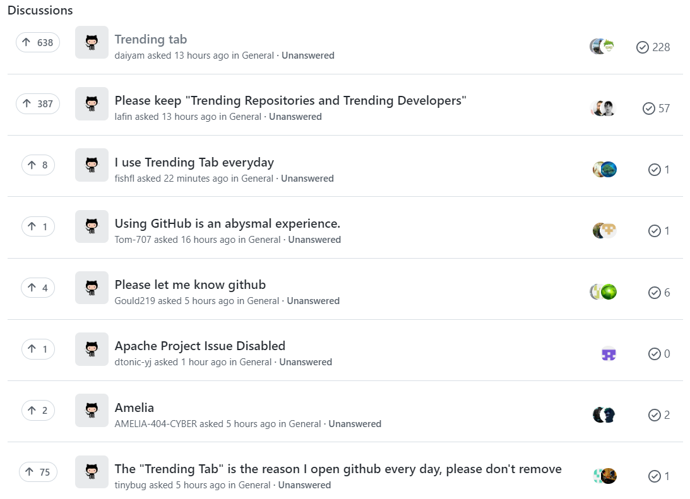Viewport: 690px width, 499px height.
Task: Upvote the "Trending tab" discussion
Action: 38,42
